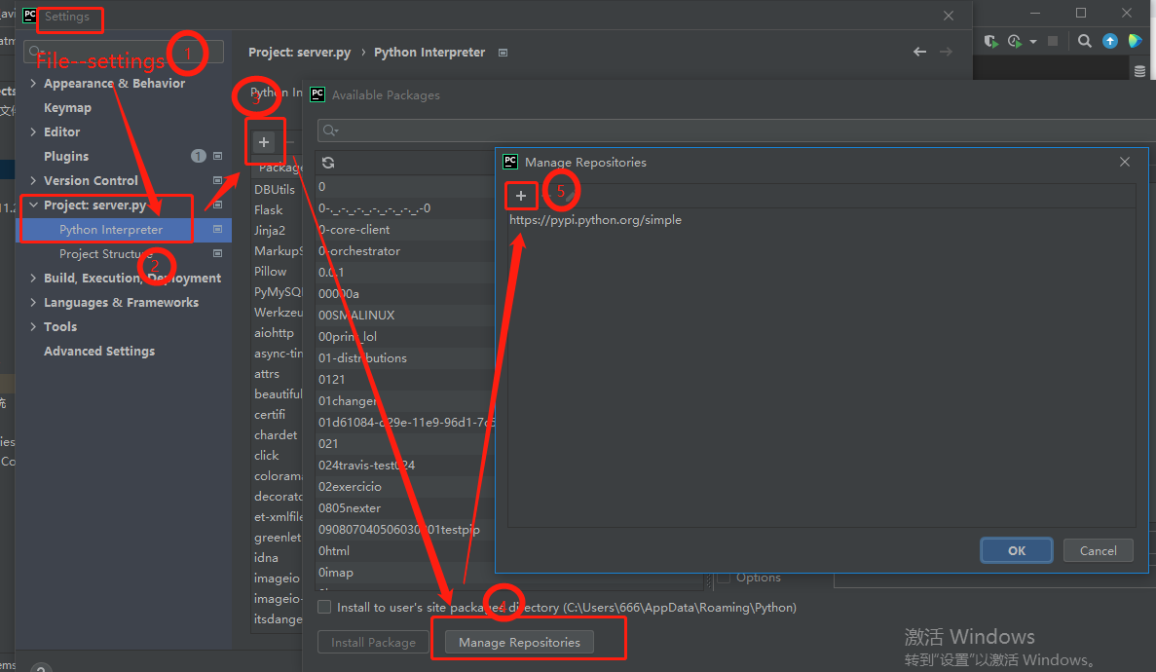Open Search Everywhere magnifier in toolbar

click(1085, 41)
